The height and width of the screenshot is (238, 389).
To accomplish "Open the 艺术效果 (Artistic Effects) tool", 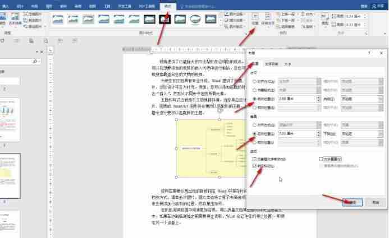I will [15, 19].
